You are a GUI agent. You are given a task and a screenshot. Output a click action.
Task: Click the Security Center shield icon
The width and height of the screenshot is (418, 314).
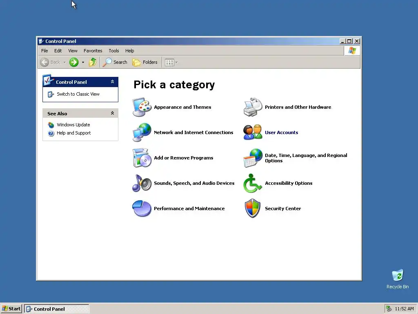[x=253, y=209]
